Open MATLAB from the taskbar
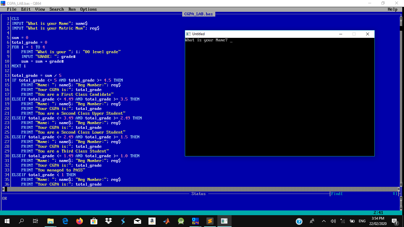The height and width of the screenshot is (227, 404). [167, 221]
